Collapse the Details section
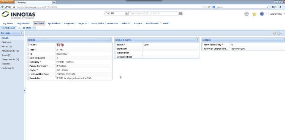This screenshot has height=140, width=285. point(110,40)
